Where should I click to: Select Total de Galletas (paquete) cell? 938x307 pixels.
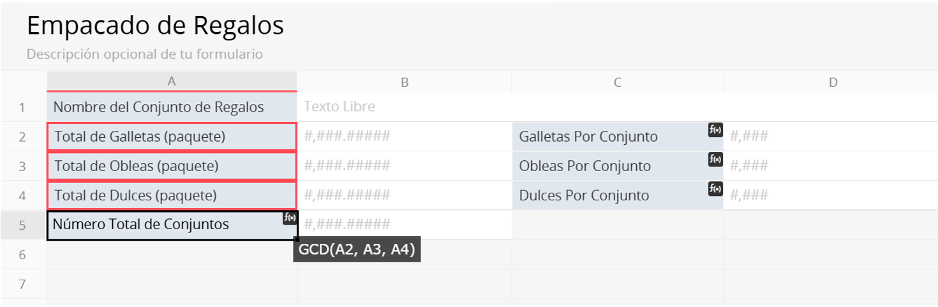click(x=172, y=137)
